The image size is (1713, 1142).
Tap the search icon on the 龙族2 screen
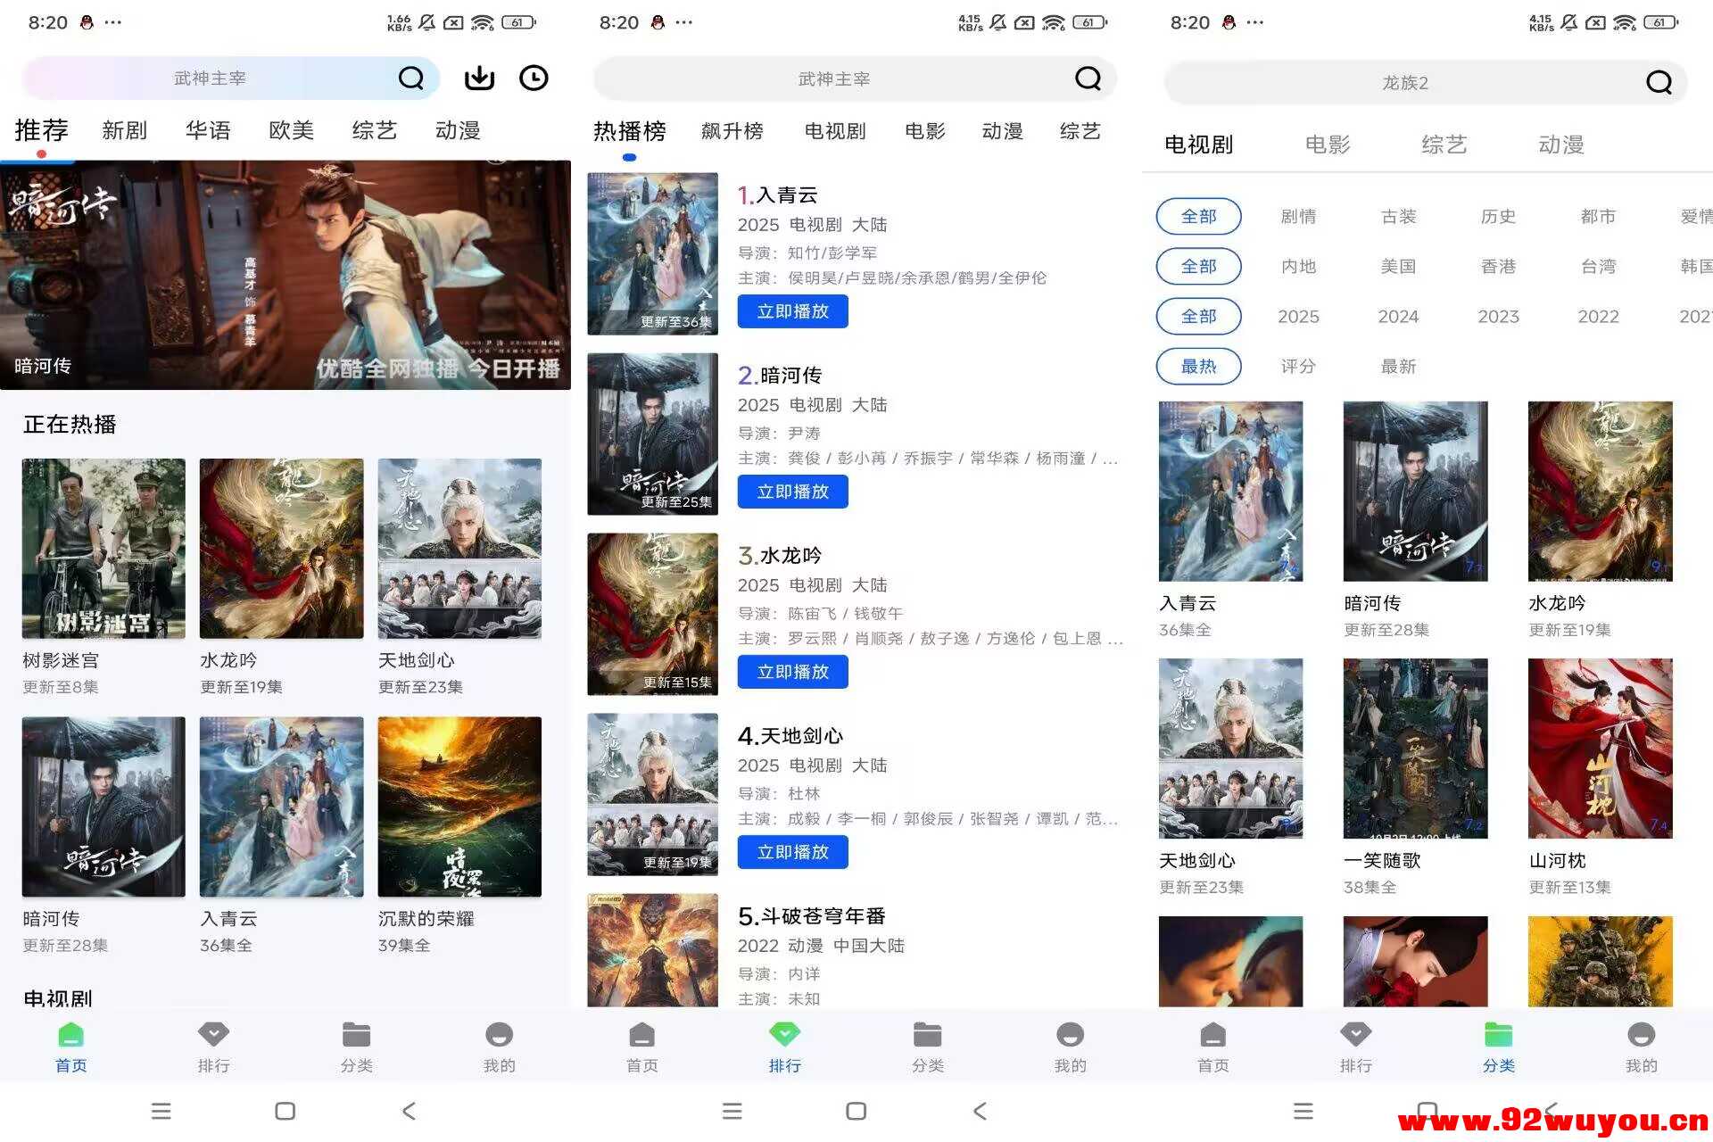1658,82
